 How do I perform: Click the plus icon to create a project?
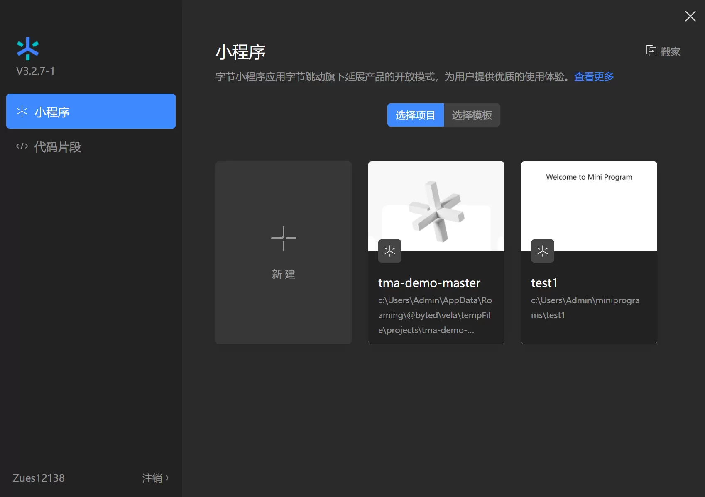point(283,238)
